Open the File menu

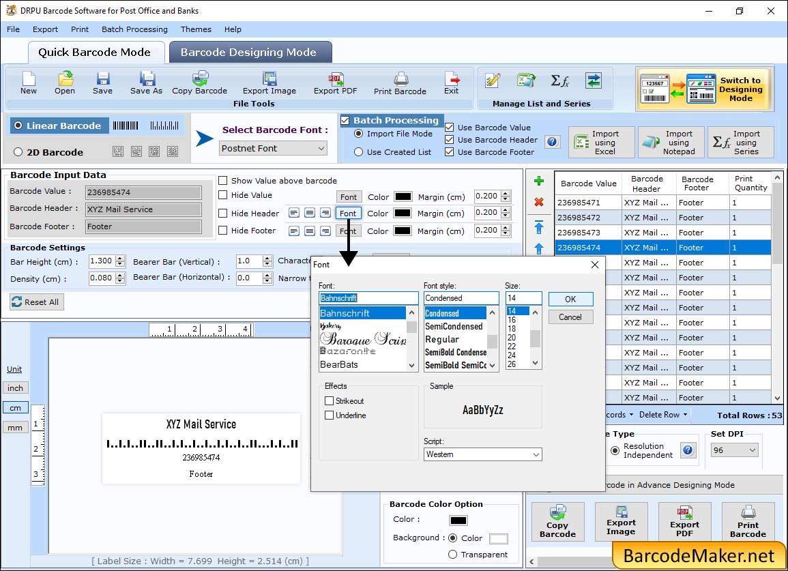coord(13,29)
